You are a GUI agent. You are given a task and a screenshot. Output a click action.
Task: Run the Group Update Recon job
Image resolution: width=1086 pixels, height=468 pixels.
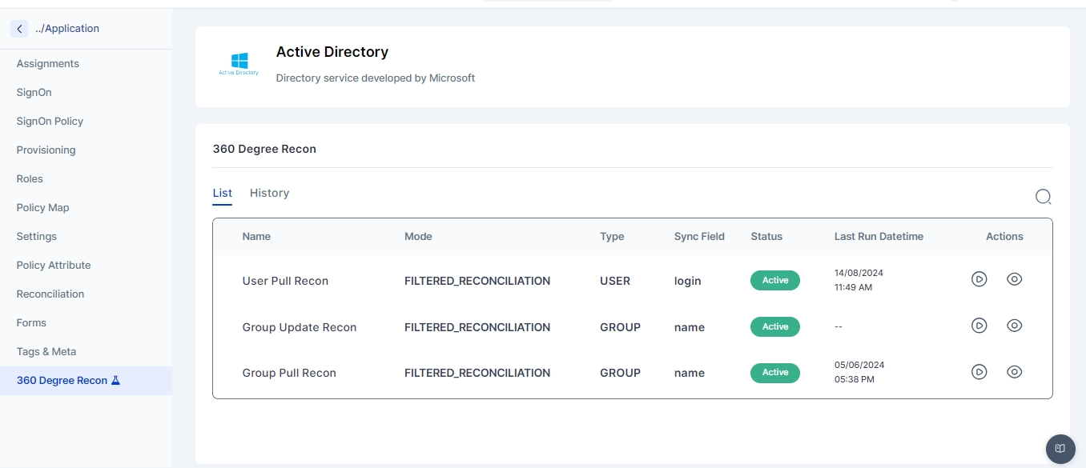(x=979, y=326)
